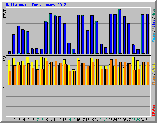Click the 57350 y-axis value

click(x=5, y=13)
